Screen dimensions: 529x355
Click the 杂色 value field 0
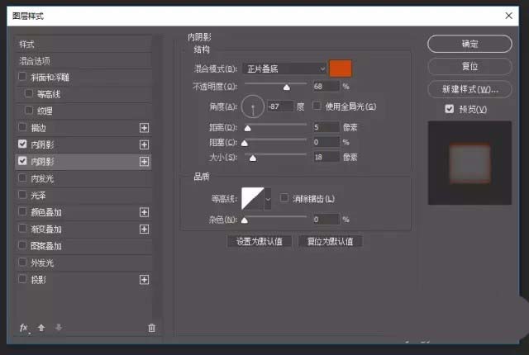pos(326,220)
